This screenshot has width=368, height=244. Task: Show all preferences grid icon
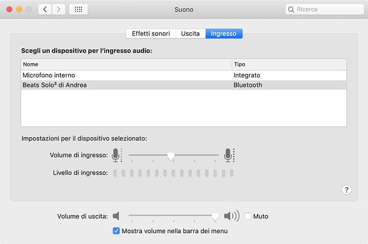[78, 10]
